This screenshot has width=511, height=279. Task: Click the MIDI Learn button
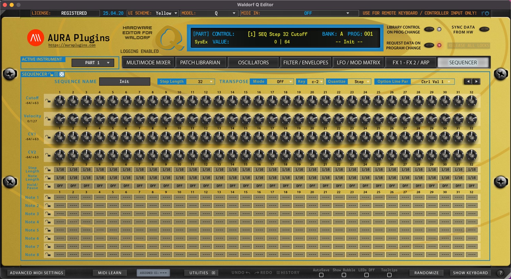tap(110, 273)
